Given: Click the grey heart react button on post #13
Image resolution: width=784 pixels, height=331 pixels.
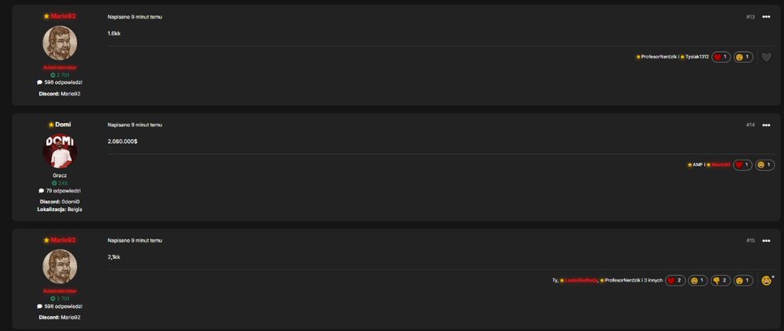Looking at the screenshot, I should click(x=767, y=57).
